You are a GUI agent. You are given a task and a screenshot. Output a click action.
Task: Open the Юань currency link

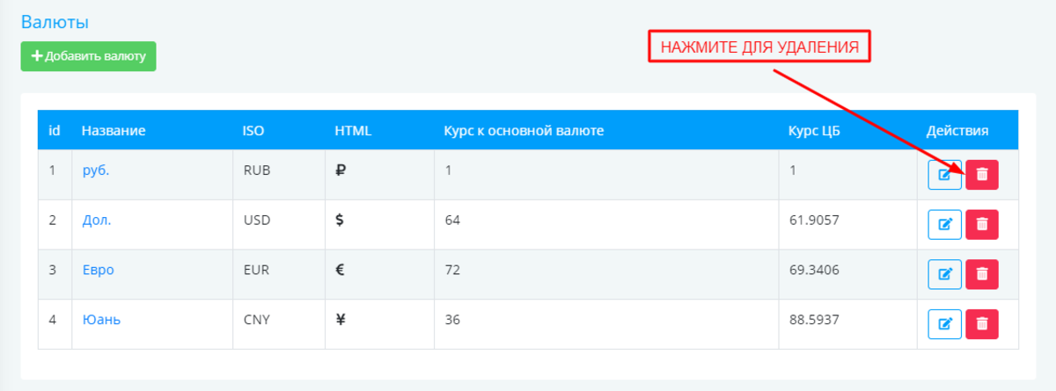point(101,320)
